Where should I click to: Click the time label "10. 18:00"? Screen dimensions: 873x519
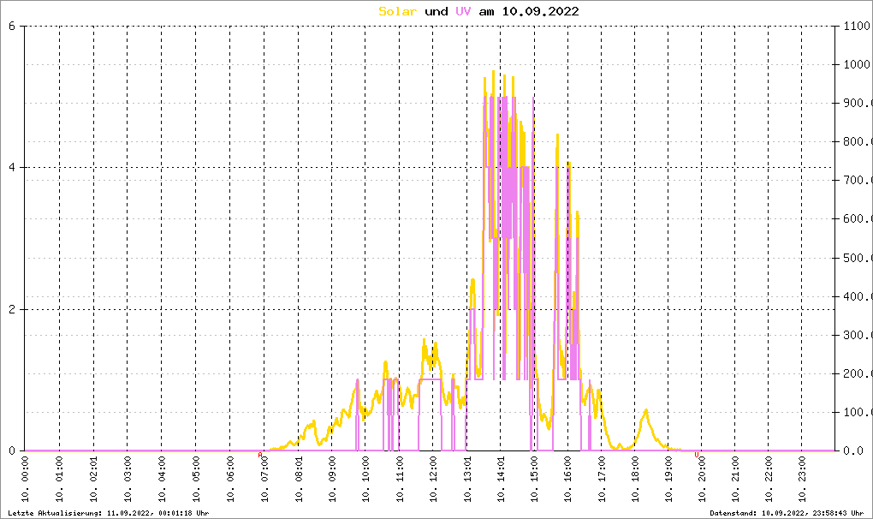[x=635, y=480]
